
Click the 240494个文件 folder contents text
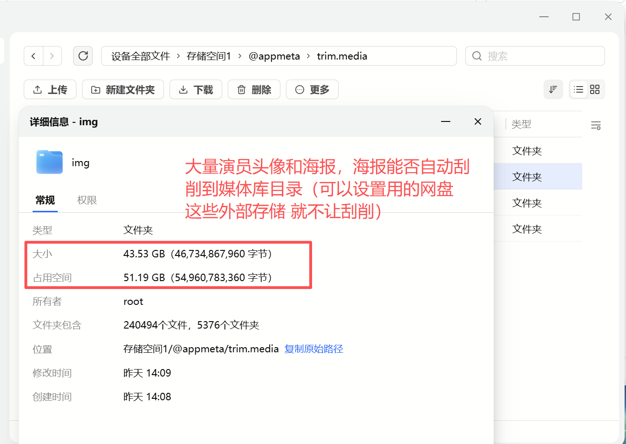pyautogui.click(x=191, y=325)
